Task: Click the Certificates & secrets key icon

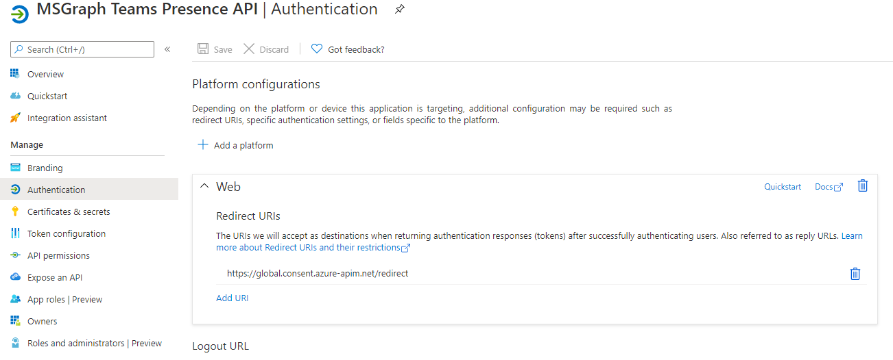Action: click(15, 211)
